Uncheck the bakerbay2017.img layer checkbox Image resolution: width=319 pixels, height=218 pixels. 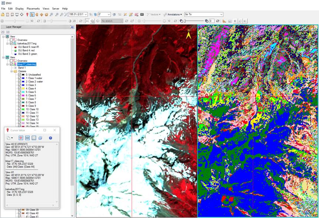(x=11, y=43)
